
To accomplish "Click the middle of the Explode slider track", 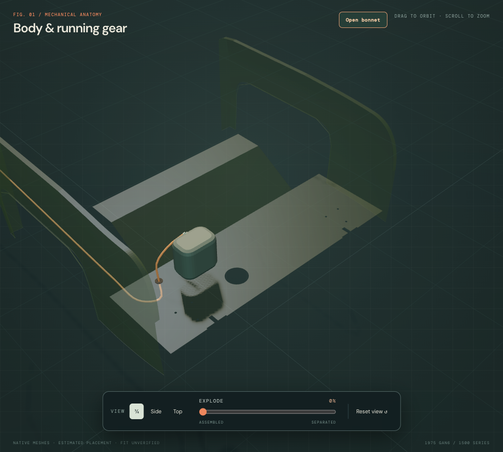I will click(267, 411).
